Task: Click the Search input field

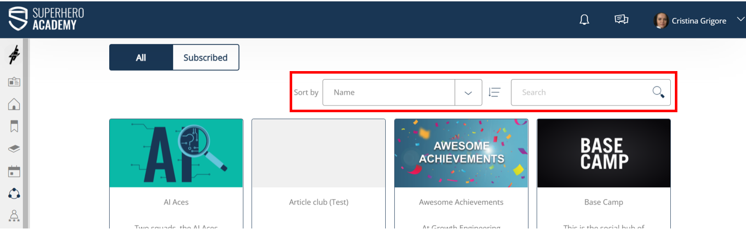Action: (x=582, y=92)
